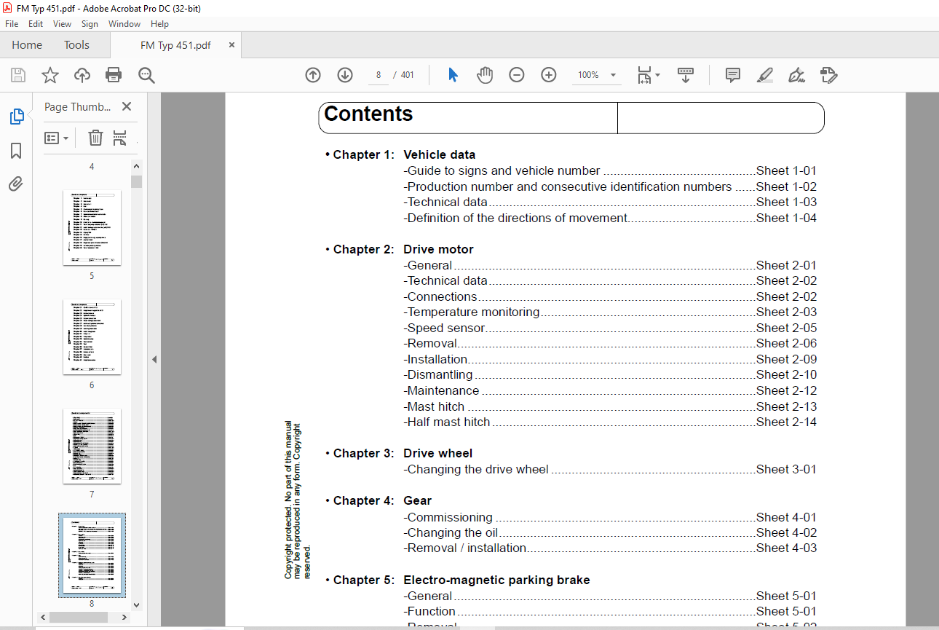Open the Bookmarks panel
939x630 pixels.
(x=16, y=151)
